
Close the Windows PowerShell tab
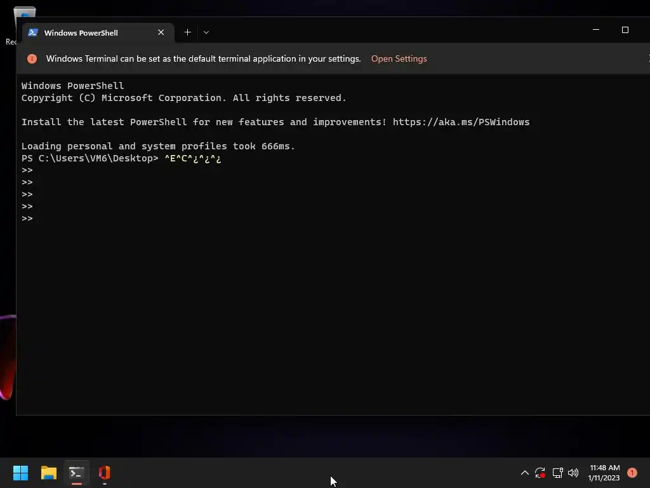(x=161, y=32)
